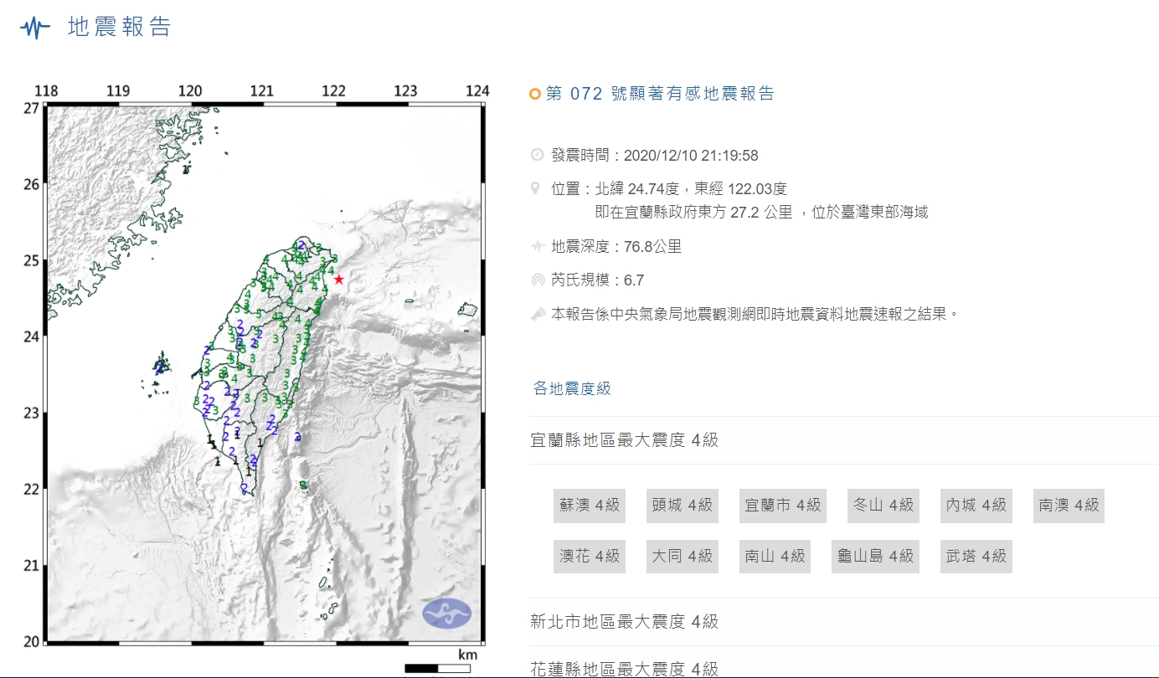
Task: Click the magnitude icon beside 芮氏規模
Action: click(537, 280)
